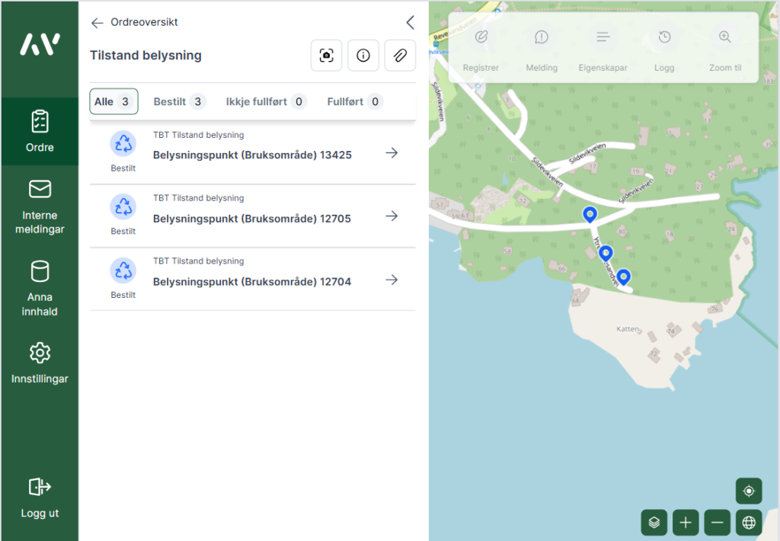
Task: Click the paperclip attachments icon
Action: pos(400,56)
